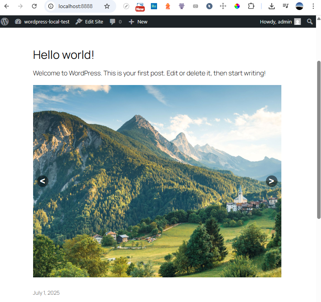Screen dimensions: 321x302
Task: Open the New content menu
Action: click(x=138, y=22)
